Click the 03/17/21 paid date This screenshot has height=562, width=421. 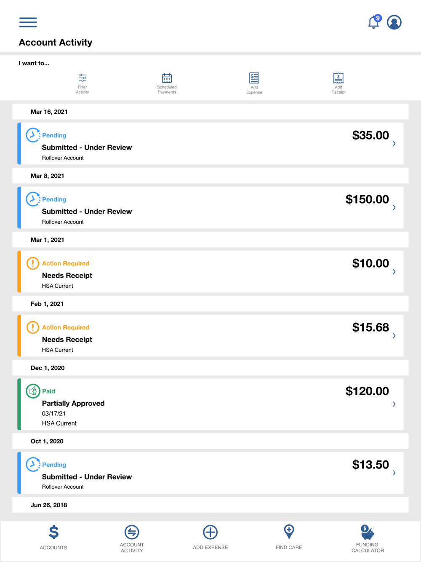click(x=54, y=414)
